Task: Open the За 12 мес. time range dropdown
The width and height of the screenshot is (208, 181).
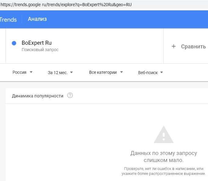Action: (x=60, y=73)
